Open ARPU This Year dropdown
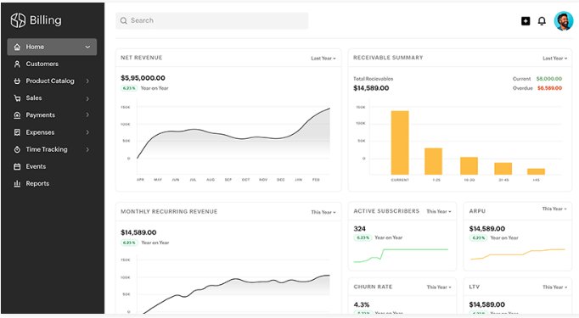The image size is (579, 318). pyautogui.click(x=554, y=209)
